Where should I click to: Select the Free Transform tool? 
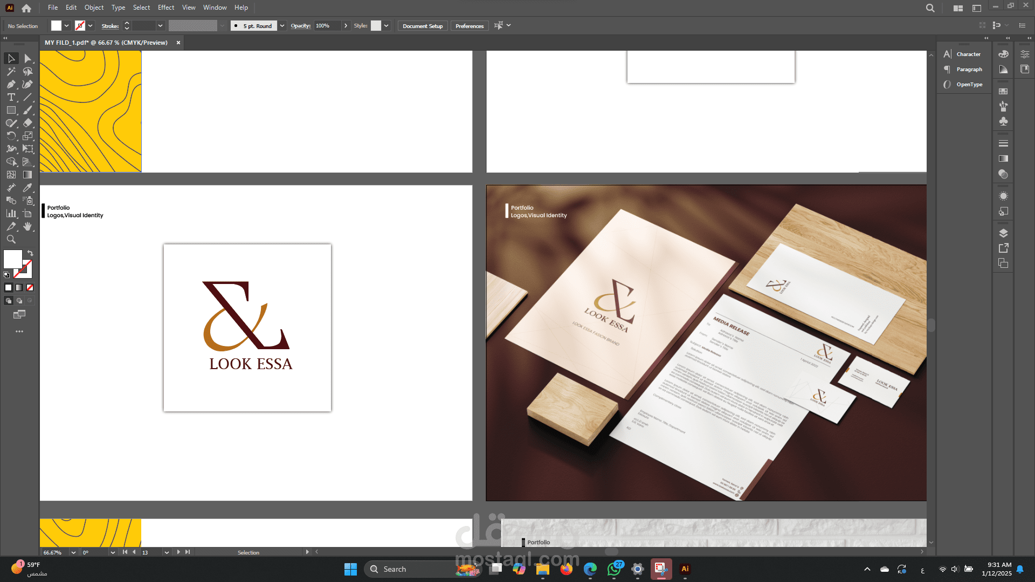[28, 149]
